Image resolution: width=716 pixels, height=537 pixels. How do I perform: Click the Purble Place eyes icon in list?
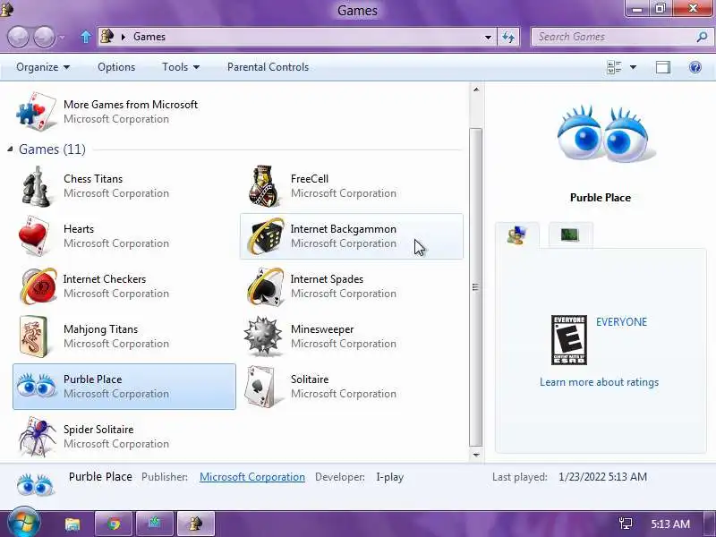(37, 386)
